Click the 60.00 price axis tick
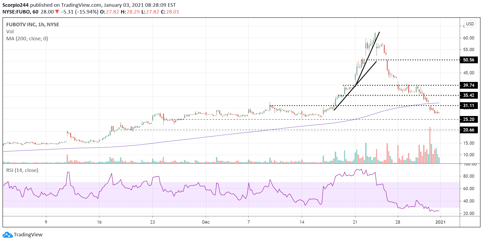The height and width of the screenshot is (242, 483). coord(469,38)
